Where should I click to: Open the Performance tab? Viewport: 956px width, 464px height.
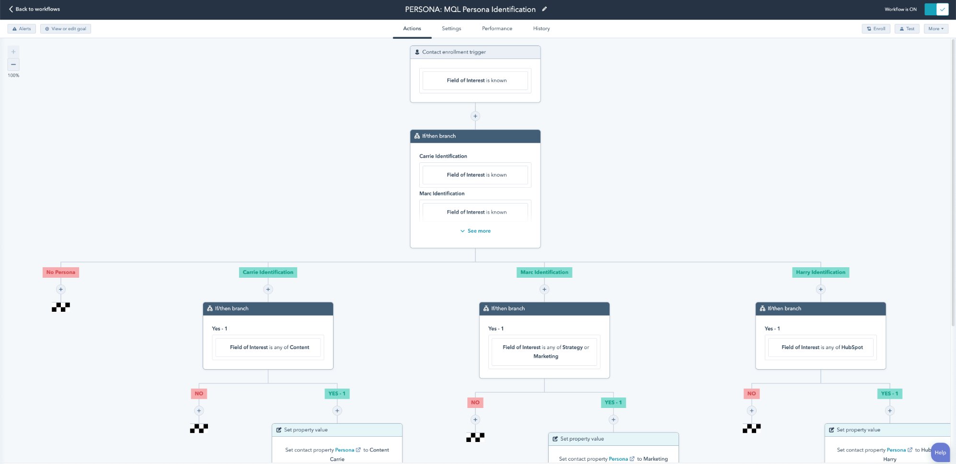[x=497, y=29]
